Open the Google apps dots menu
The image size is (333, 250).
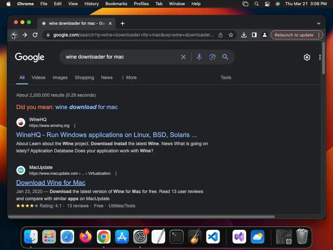[320, 57]
